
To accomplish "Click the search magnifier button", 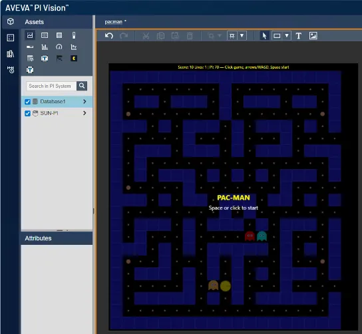I will tap(82, 86).
